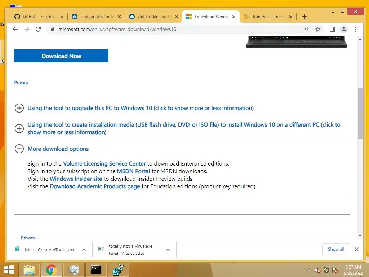Expand the upgrade this PC section plus icon
This screenshot has width=369, height=277.
pyautogui.click(x=19, y=108)
